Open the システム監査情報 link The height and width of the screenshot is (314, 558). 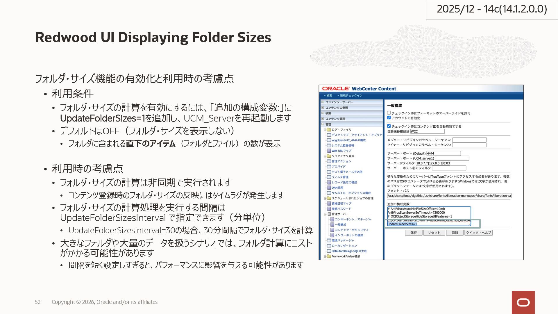pos(343,146)
